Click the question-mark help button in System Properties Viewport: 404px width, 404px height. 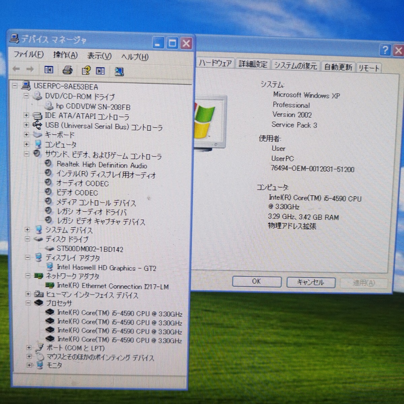click(385, 50)
